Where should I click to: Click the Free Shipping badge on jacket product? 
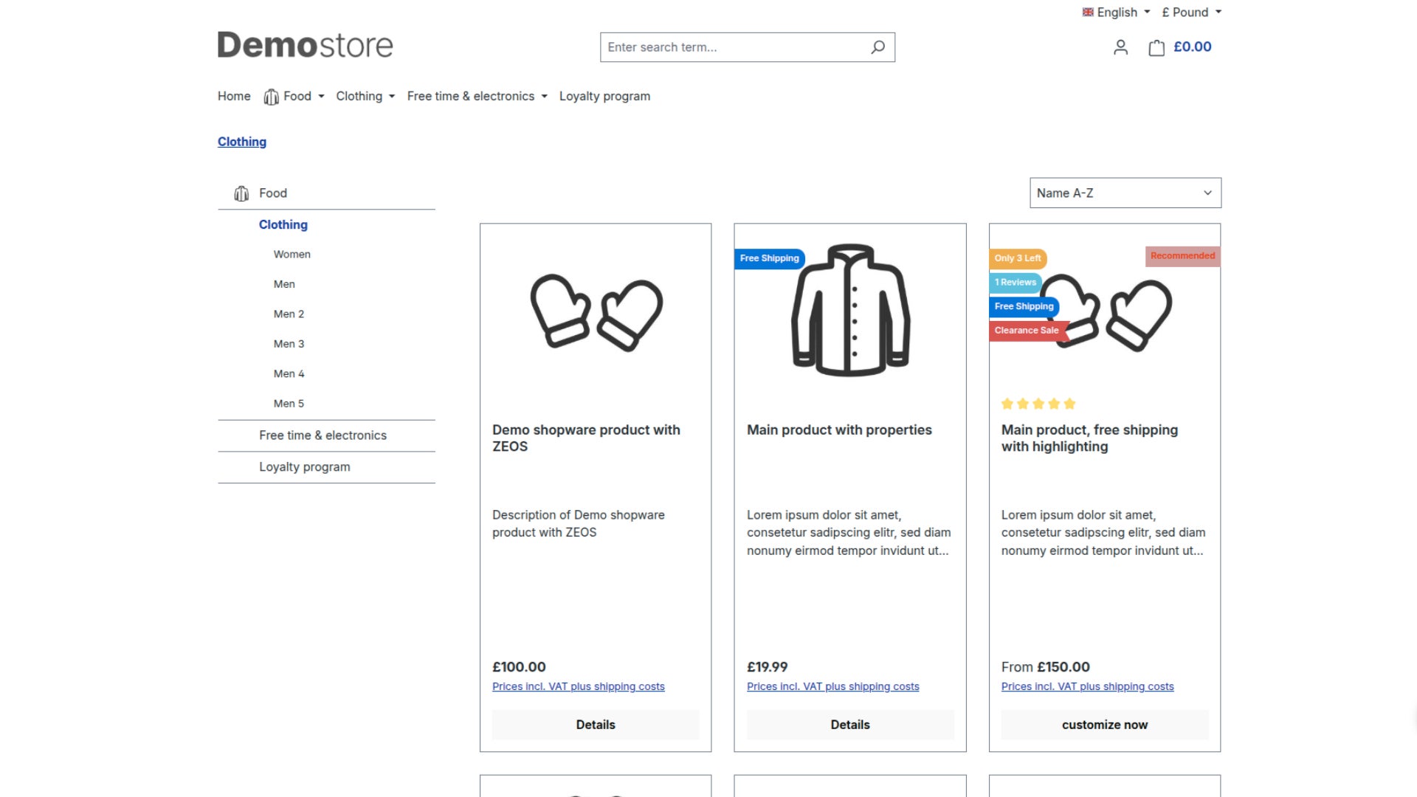tap(769, 258)
